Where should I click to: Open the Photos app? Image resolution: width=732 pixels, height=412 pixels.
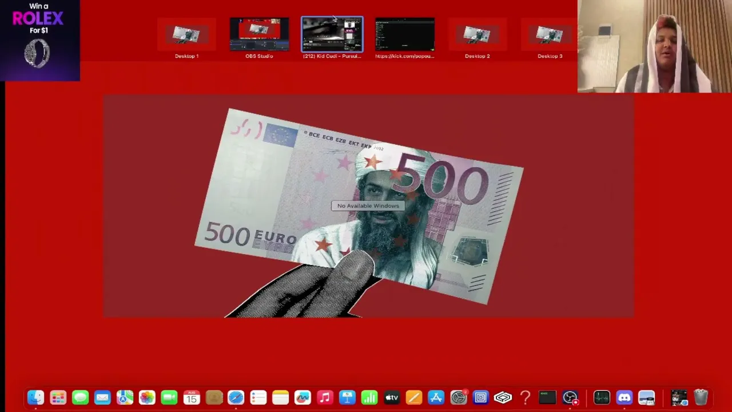point(147,397)
